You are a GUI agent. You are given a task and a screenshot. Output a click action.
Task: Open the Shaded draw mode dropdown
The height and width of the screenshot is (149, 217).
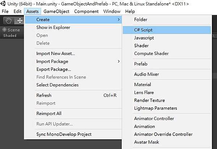[10, 35]
